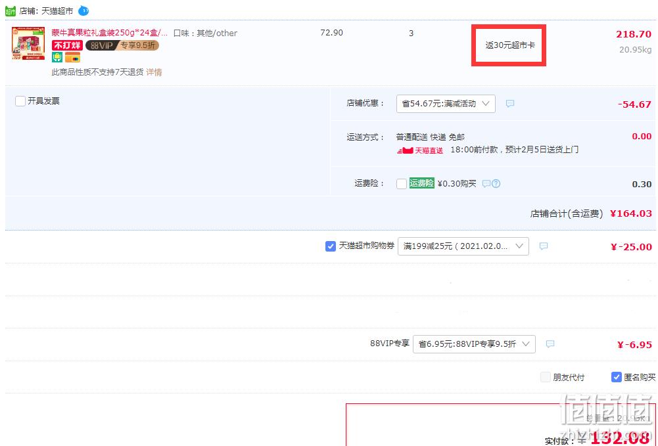Open the message icon beside 购物券 dropdown
The height and width of the screenshot is (446, 658).
click(x=544, y=246)
